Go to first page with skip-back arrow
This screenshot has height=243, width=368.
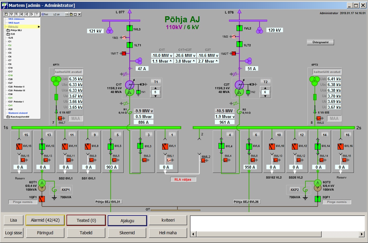(21, 14)
